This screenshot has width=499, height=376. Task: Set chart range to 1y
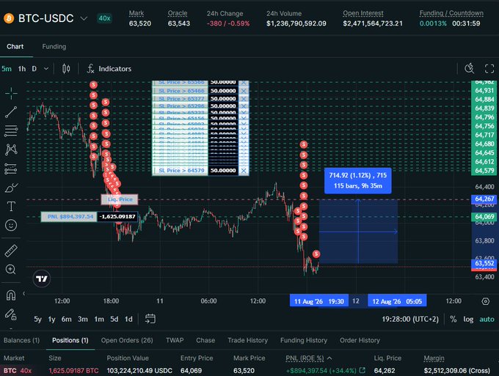[51, 319]
